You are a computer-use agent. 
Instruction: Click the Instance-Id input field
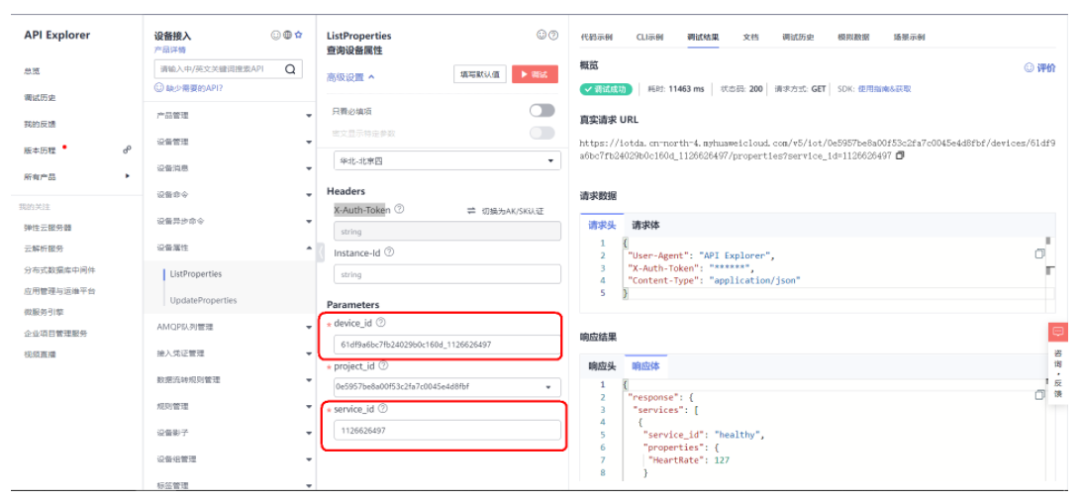[447, 274]
